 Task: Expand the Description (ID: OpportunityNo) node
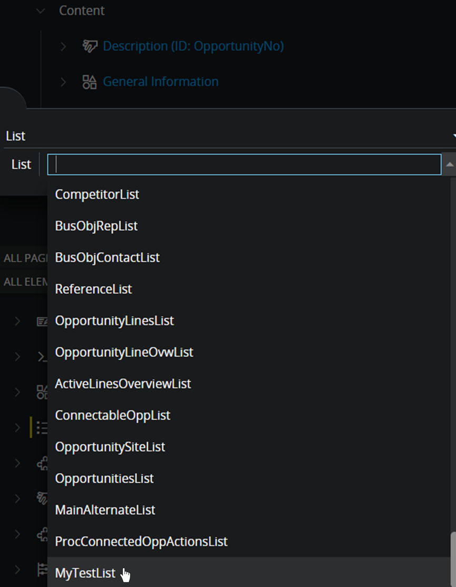tap(63, 46)
